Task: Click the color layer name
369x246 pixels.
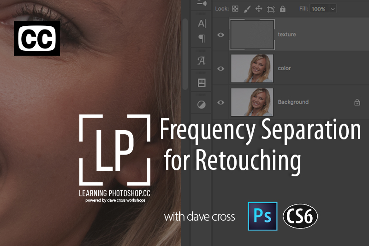Action: tap(284, 68)
